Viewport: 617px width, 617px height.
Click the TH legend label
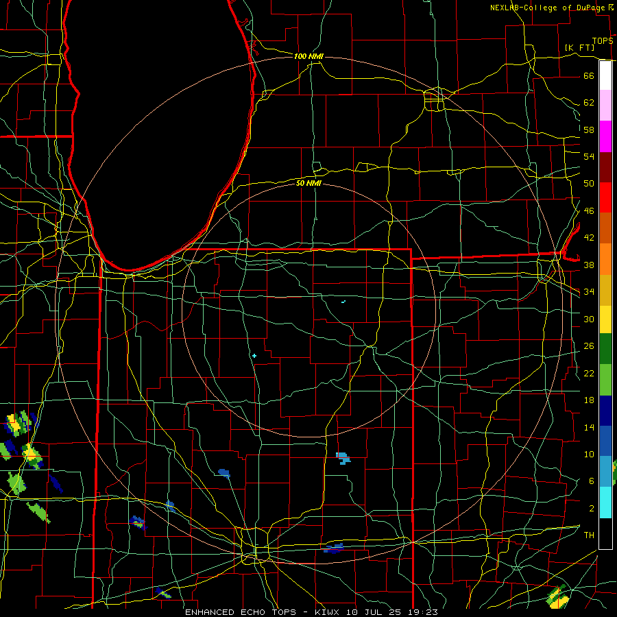coord(589,535)
